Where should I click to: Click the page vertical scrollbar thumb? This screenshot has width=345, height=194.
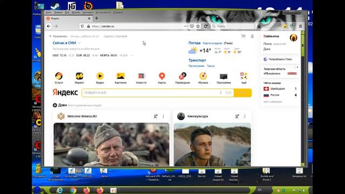pos(303,45)
